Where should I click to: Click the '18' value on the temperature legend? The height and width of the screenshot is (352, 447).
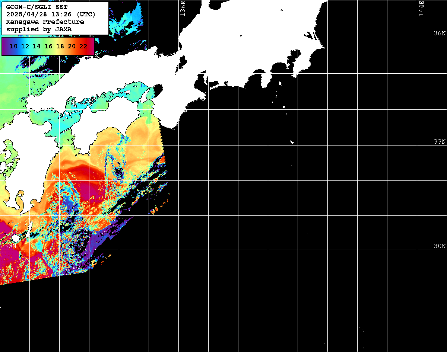point(60,46)
